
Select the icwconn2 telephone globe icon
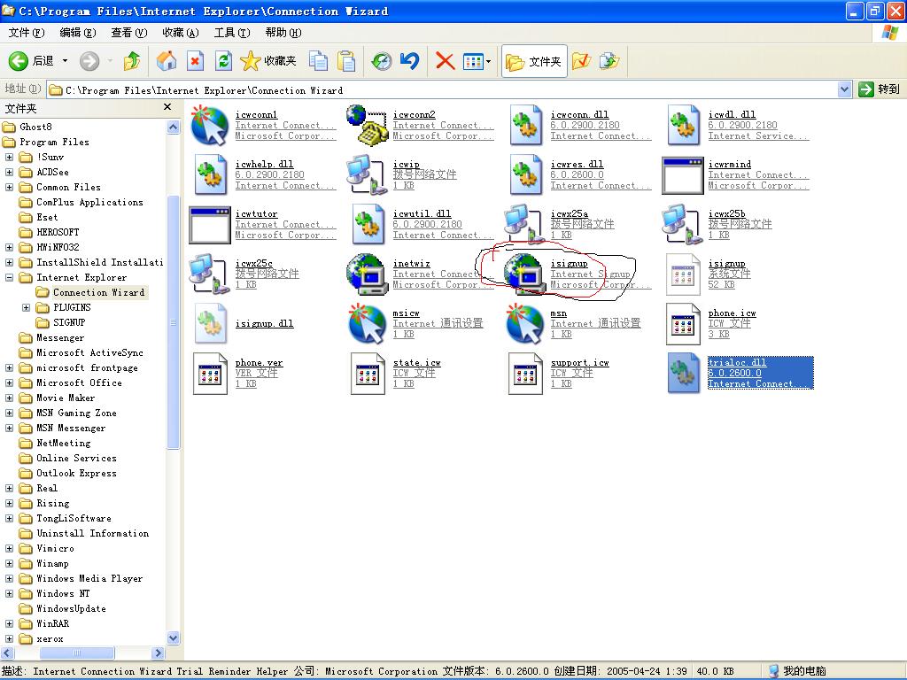coord(368,126)
